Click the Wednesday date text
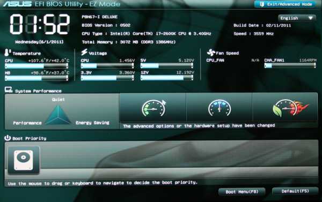322x202 pixels. point(39,42)
